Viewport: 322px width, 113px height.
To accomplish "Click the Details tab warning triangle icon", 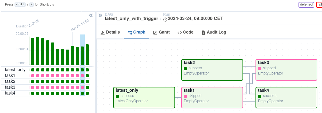I will click(103, 33).
